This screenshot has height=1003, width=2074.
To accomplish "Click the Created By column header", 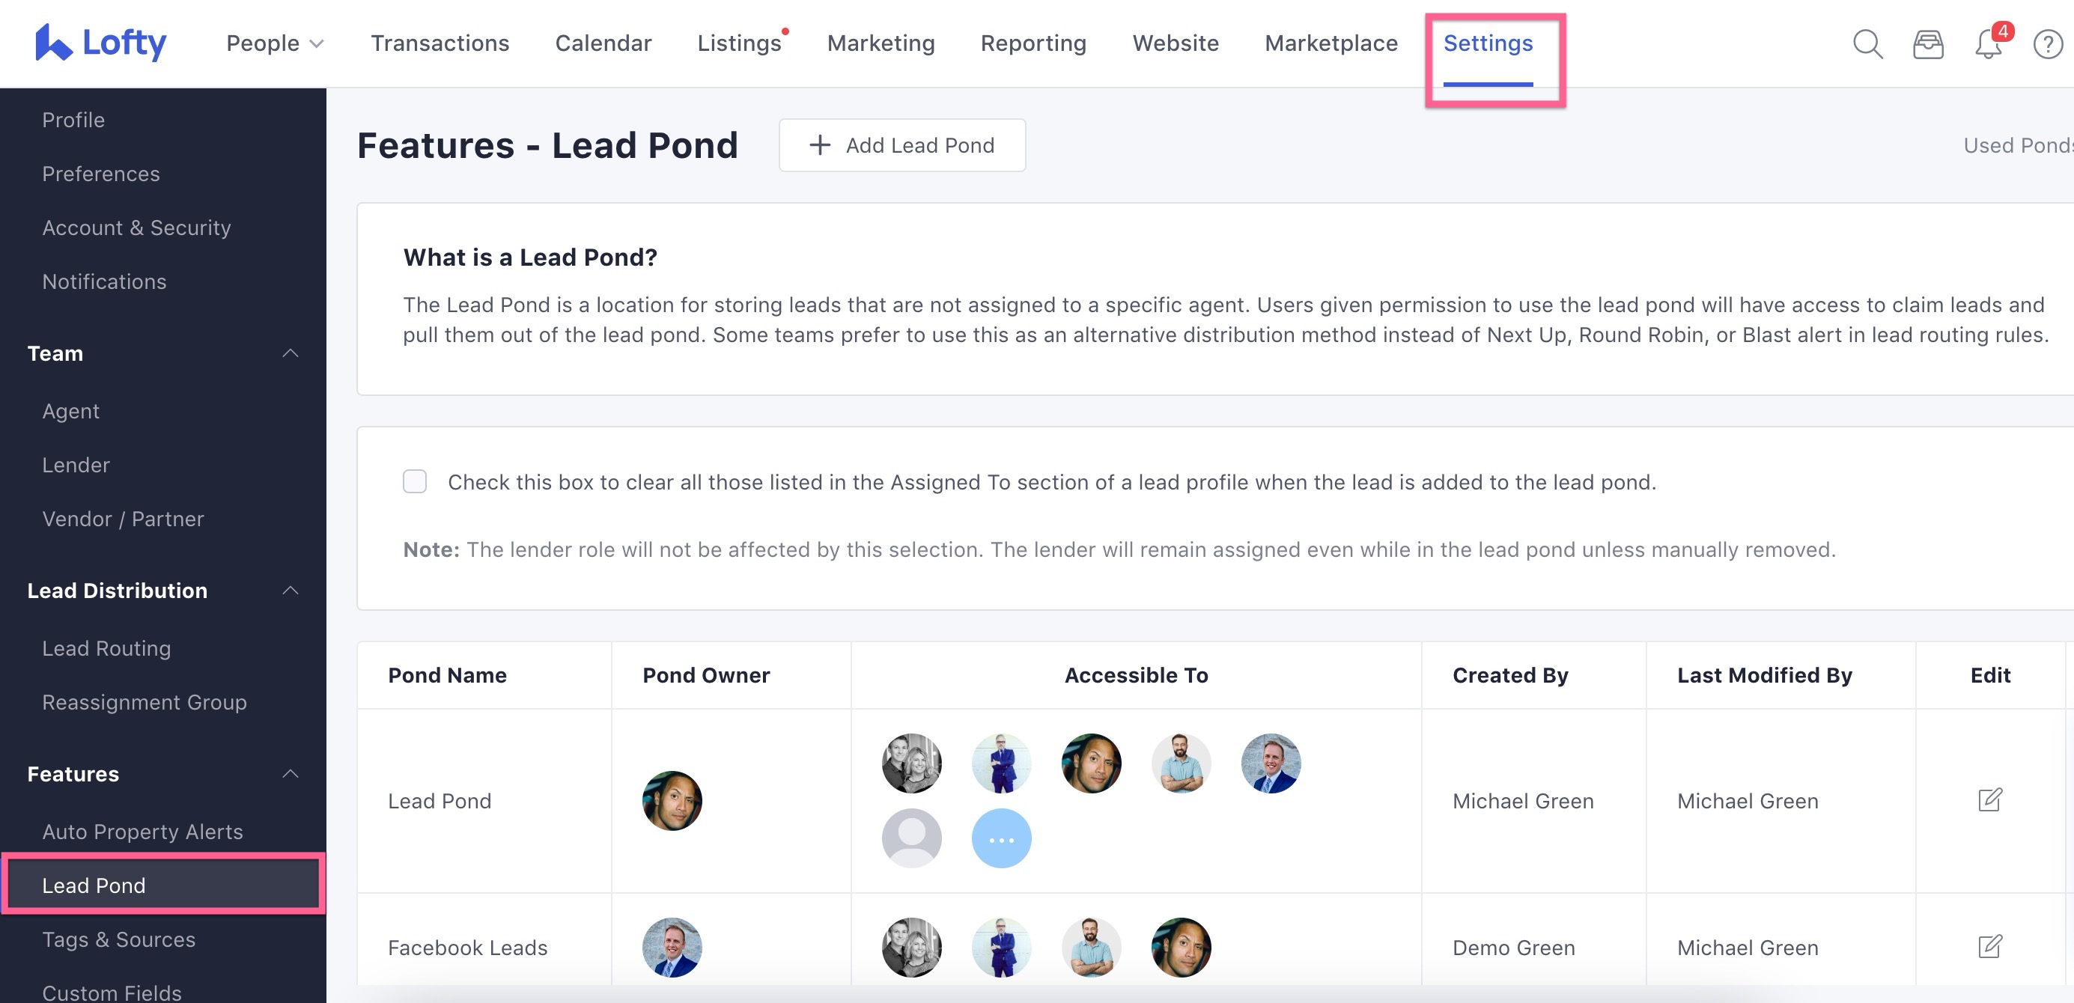I will point(1509,674).
